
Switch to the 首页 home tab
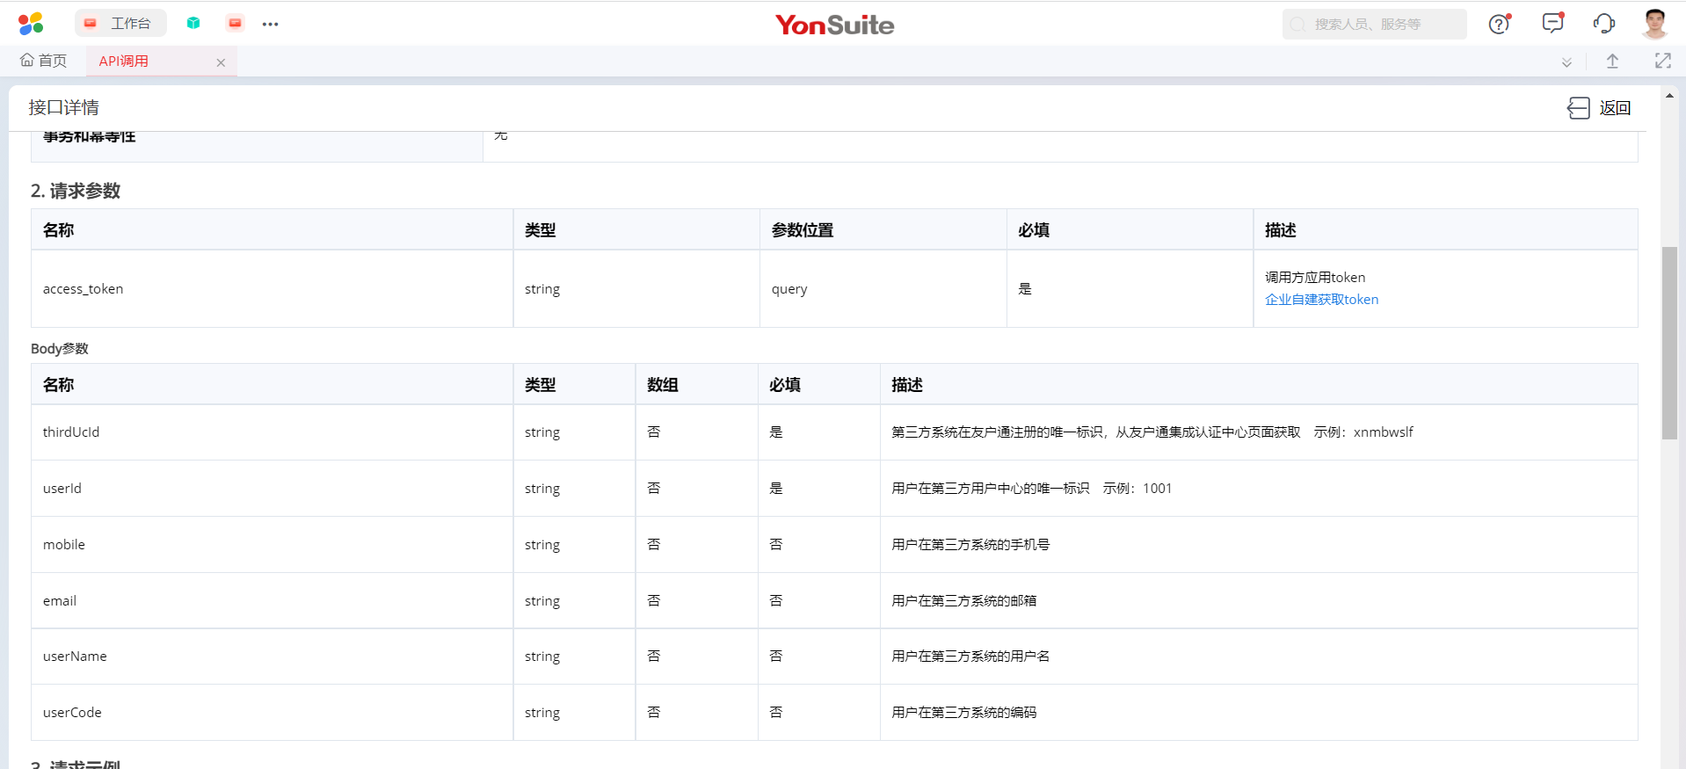coord(44,61)
